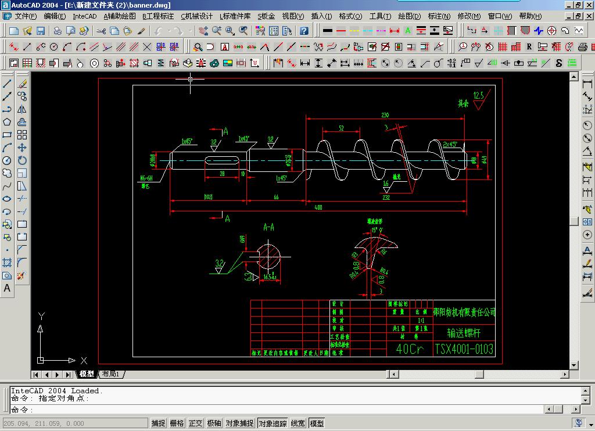Viewport: 595px width, 431px height.
Task: Click the Zoom Realtime magnifier icon
Action: 217,31
